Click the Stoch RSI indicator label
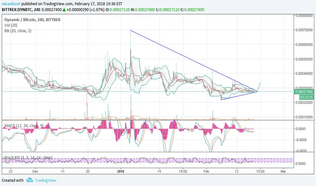316x186 pixels. (28, 158)
